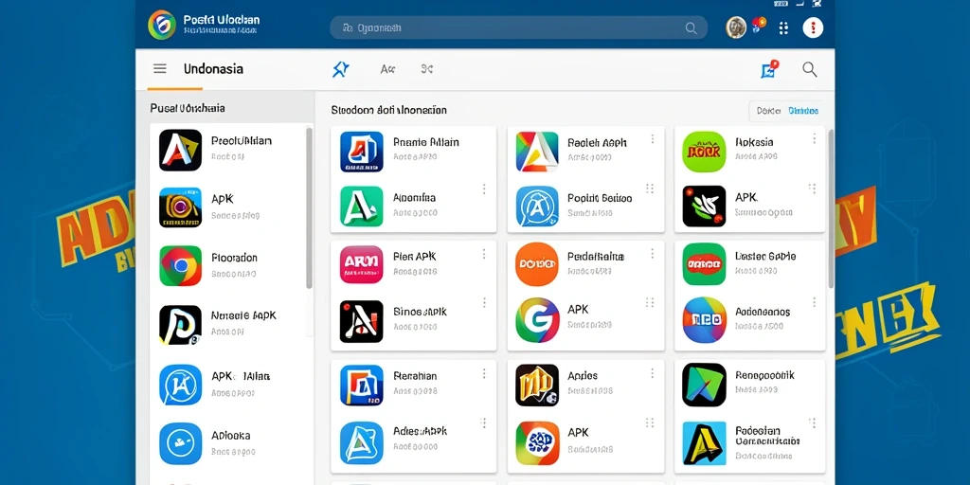
Task: Select the blue star tab icon
Action: click(x=340, y=69)
